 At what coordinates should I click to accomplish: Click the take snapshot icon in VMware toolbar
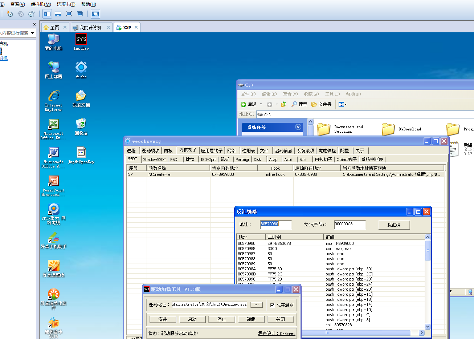click(x=10, y=14)
